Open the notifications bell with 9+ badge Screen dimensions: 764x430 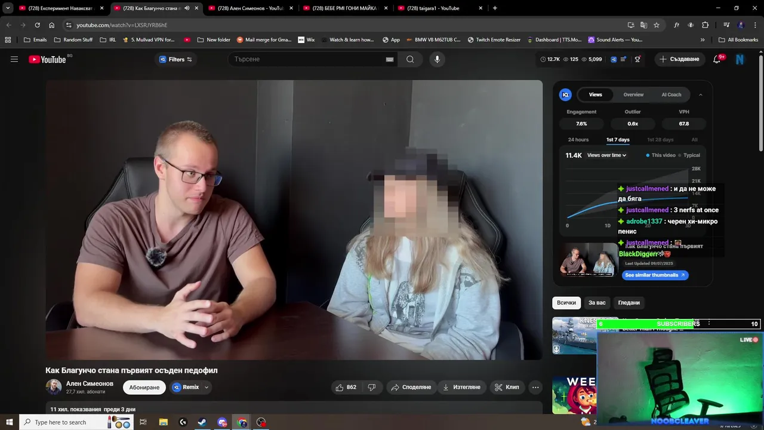tap(717, 59)
